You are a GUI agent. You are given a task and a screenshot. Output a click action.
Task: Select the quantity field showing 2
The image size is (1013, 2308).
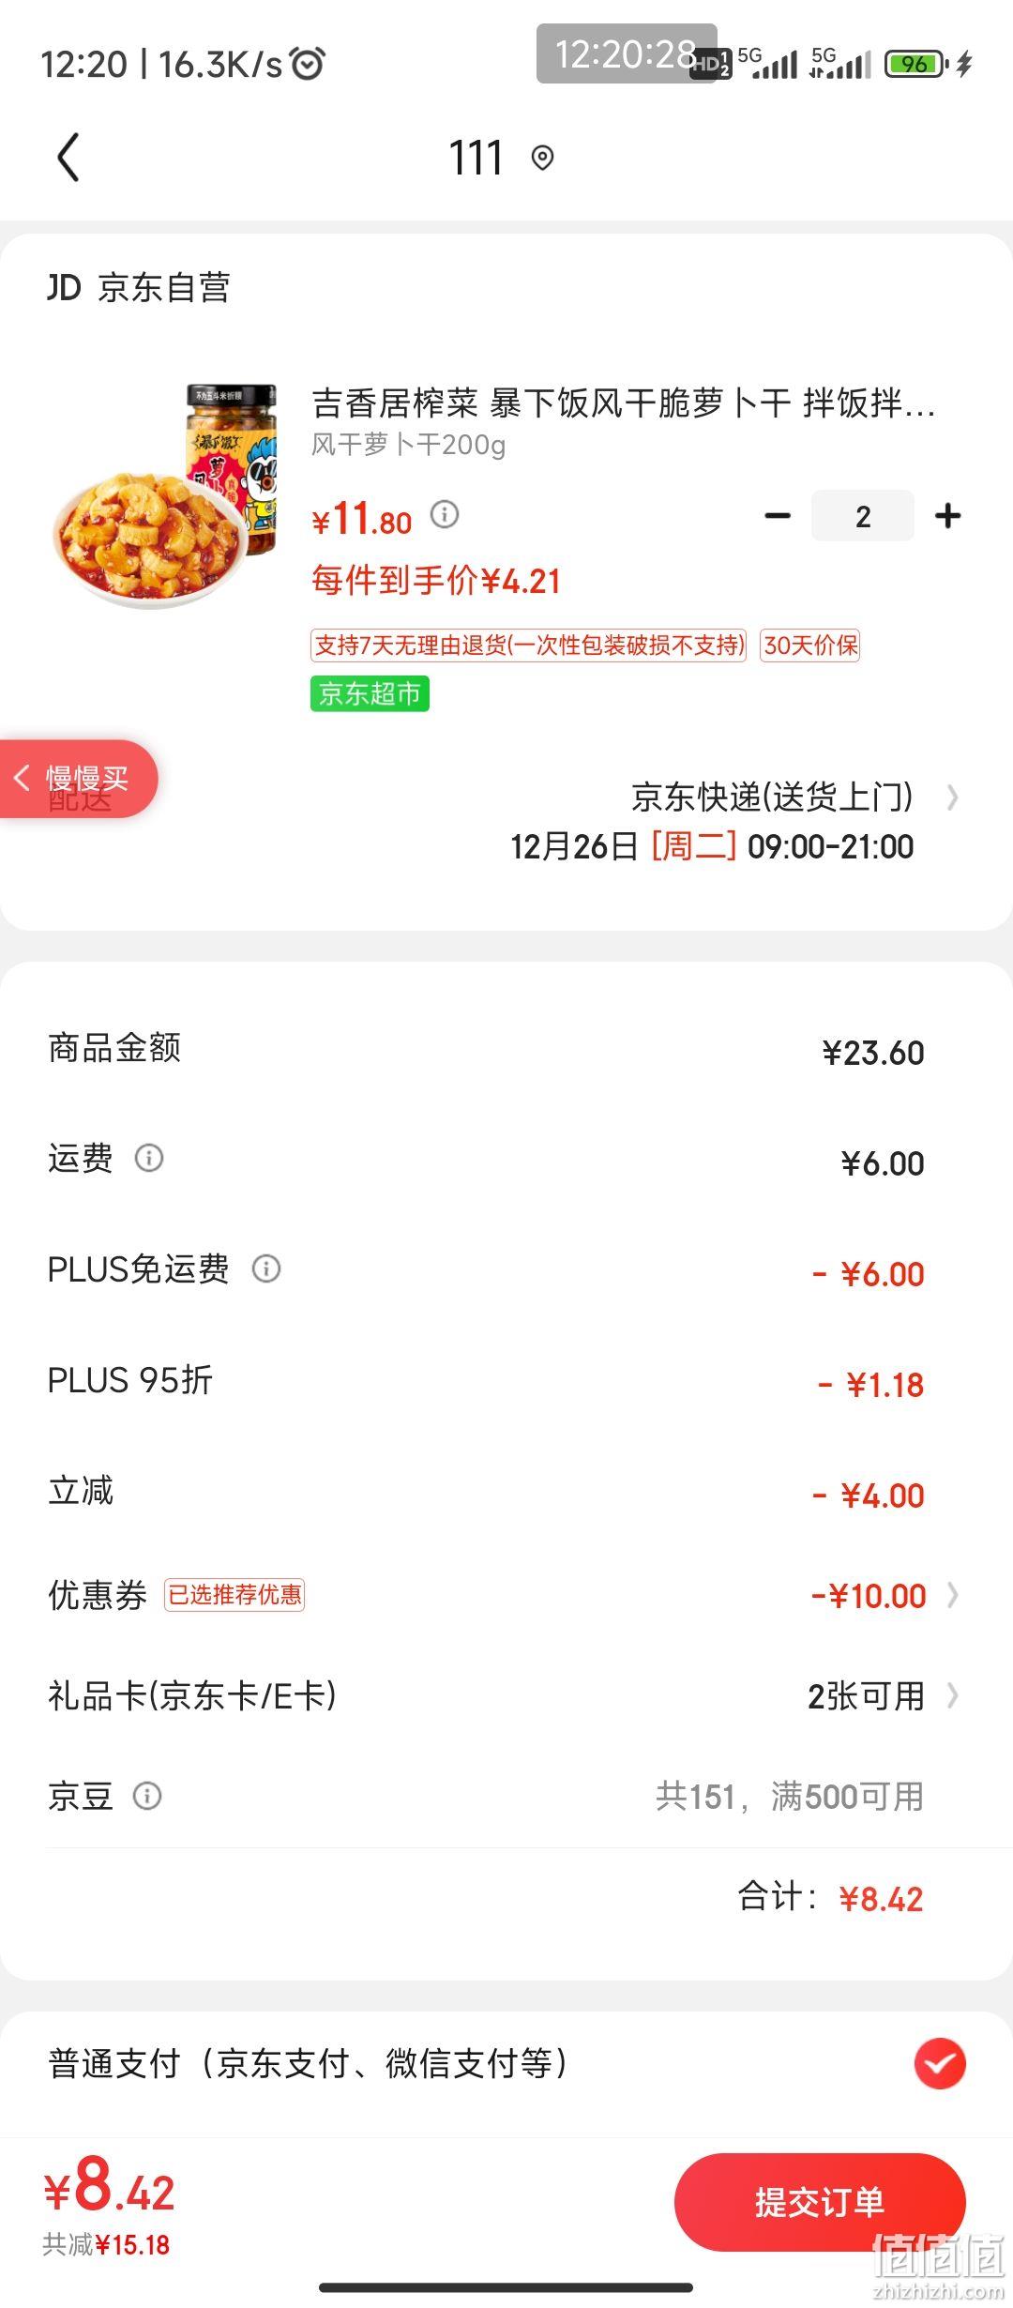pyautogui.click(x=863, y=515)
